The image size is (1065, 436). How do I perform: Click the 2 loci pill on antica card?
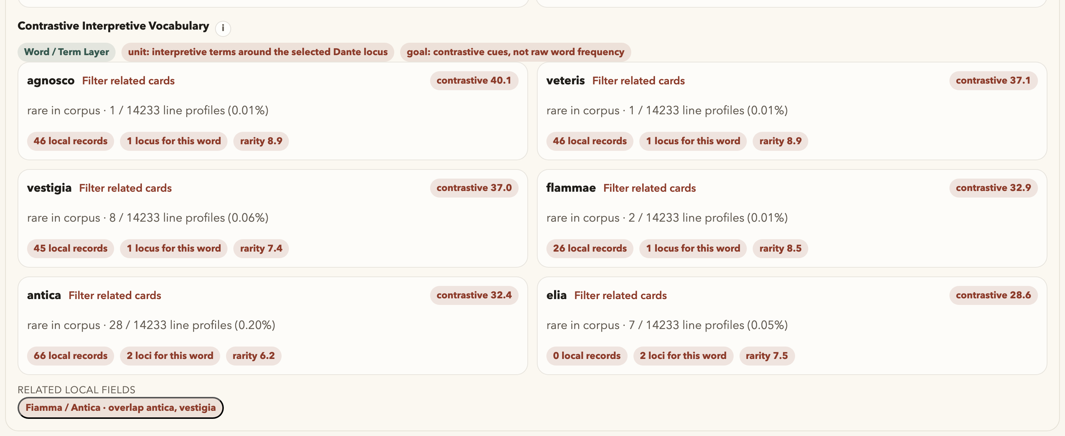(170, 356)
